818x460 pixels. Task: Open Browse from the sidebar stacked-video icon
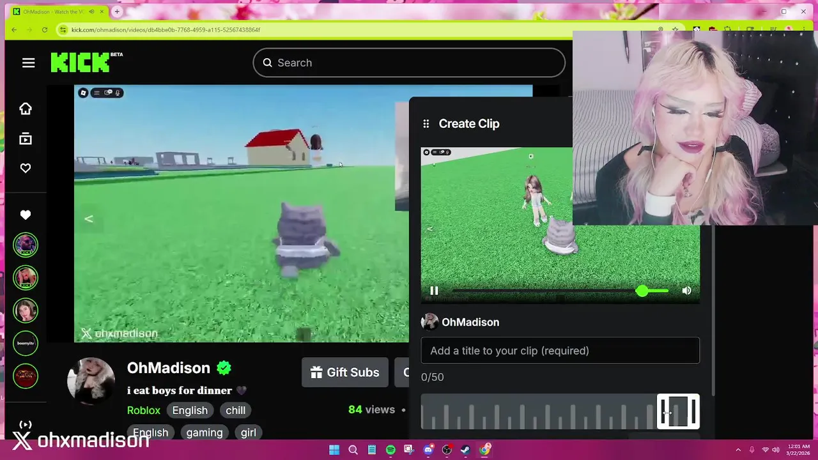pos(26,139)
